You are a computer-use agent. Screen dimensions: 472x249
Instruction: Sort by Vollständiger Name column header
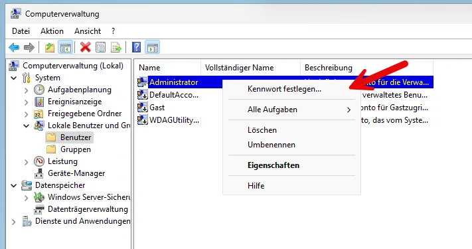pyautogui.click(x=251, y=68)
